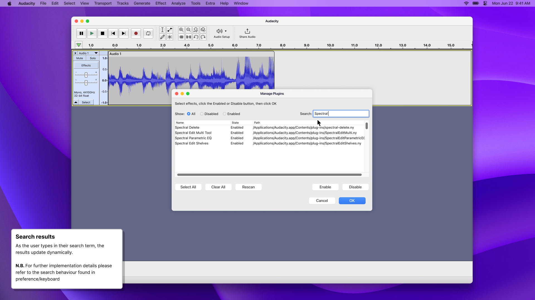
Task: Open the Audio Setup dropdown
Action: click(221, 33)
